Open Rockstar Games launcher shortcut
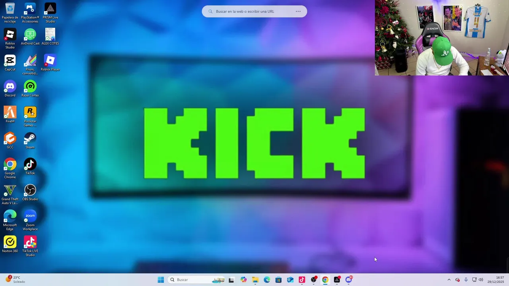This screenshot has height=286, width=509. click(30, 116)
